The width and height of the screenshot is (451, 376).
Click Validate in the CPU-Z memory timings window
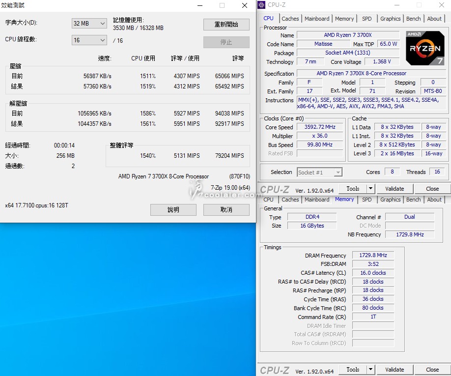click(395, 370)
